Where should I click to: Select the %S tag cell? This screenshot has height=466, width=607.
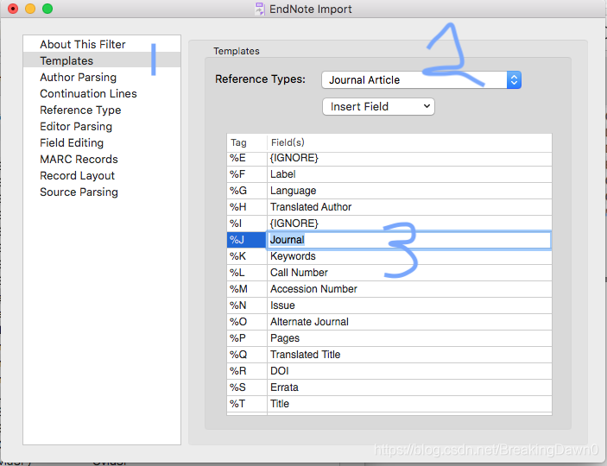[247, 387]
